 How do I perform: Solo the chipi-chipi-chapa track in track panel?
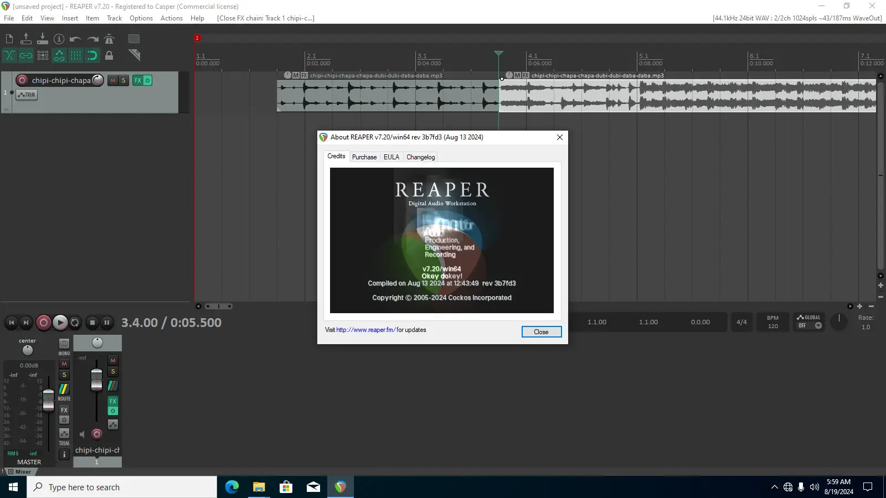123,80
